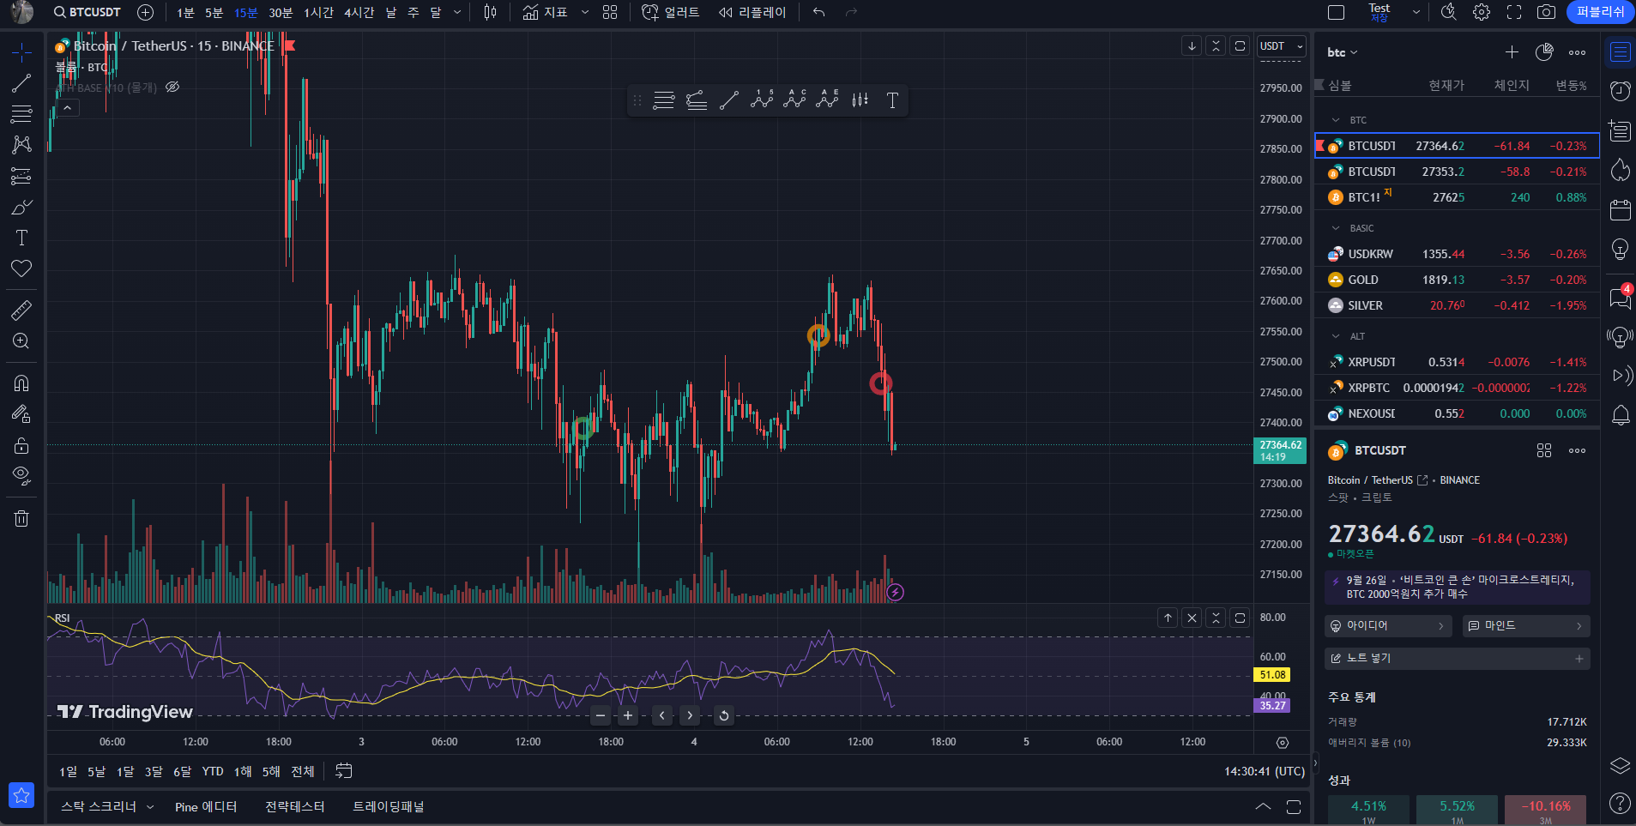The width and height of the screenshot is (1636, 826).
Task: Switch to the 5분 timeframe
Action: [214, 12]
